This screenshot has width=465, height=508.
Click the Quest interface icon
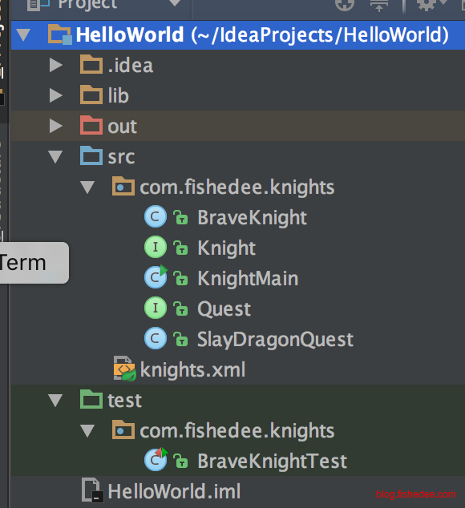coord(156,308)
